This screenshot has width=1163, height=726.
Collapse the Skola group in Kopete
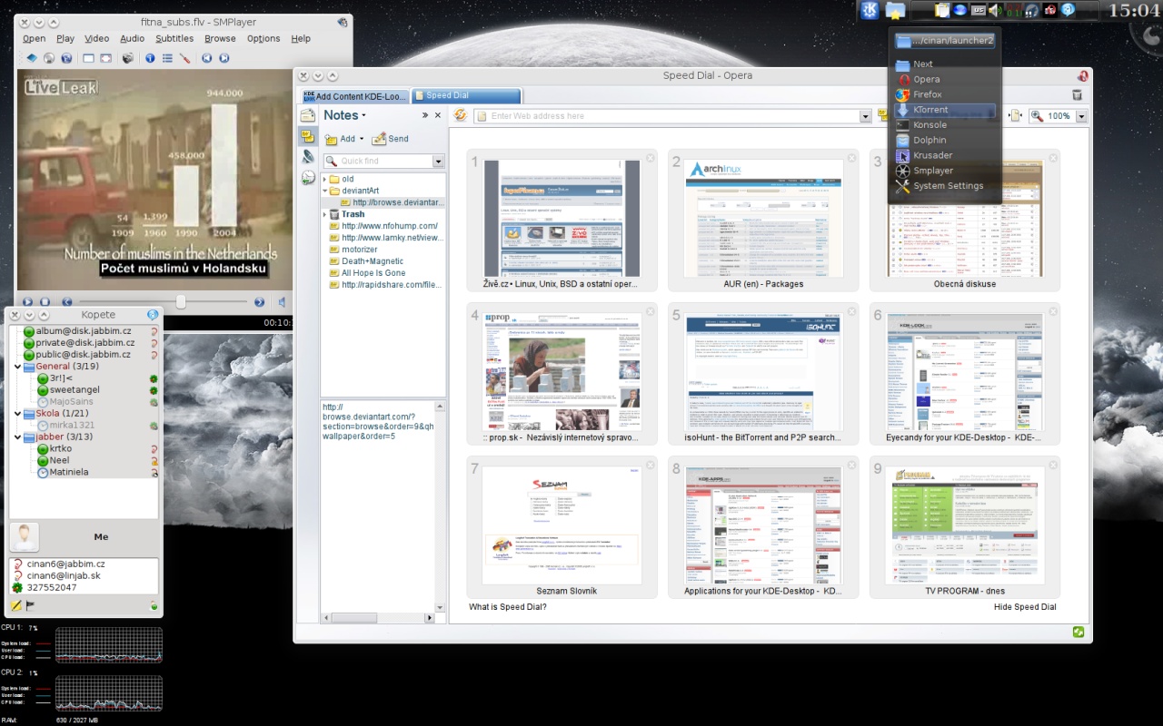[x=17, y=414]
